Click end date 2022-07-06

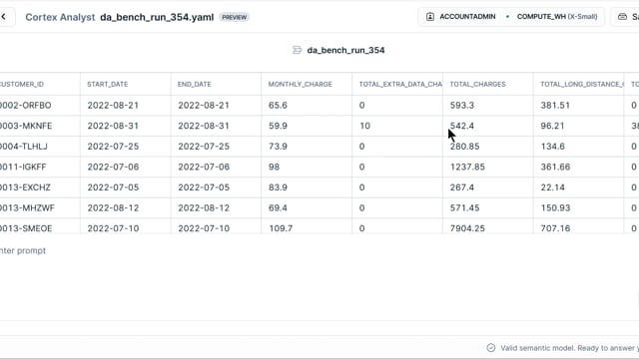[x=204, y=167]
